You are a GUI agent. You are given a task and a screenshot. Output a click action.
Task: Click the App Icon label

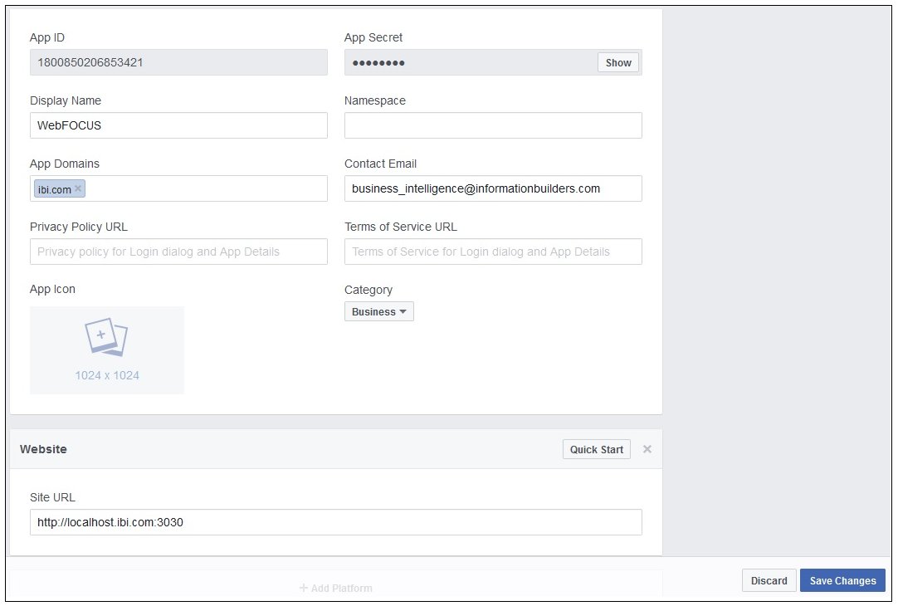click(x=52, y=289)
